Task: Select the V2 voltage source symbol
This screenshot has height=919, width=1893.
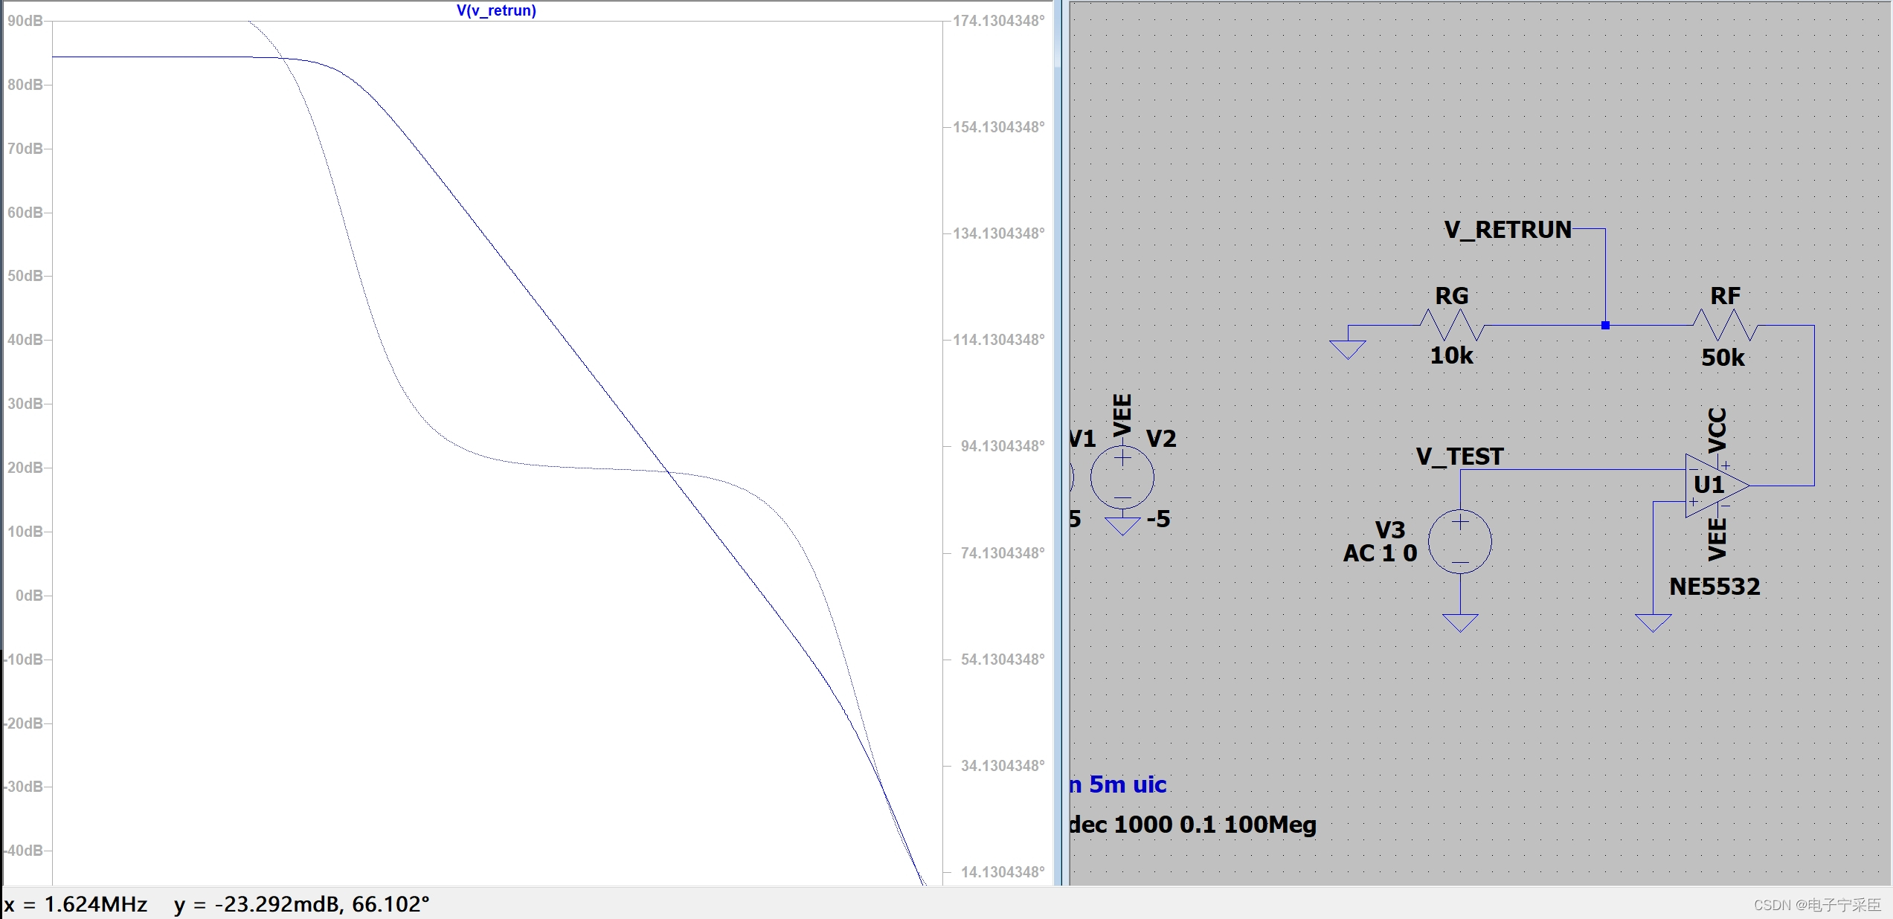Action: click(x=1122, y=477)
